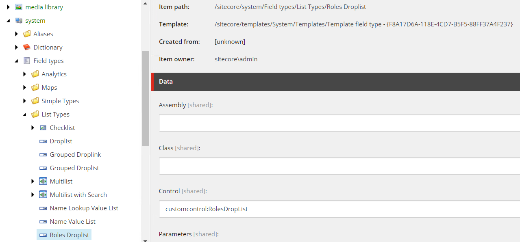
Task: Click the media library picture icon
Action: click(x=19, y=7)
